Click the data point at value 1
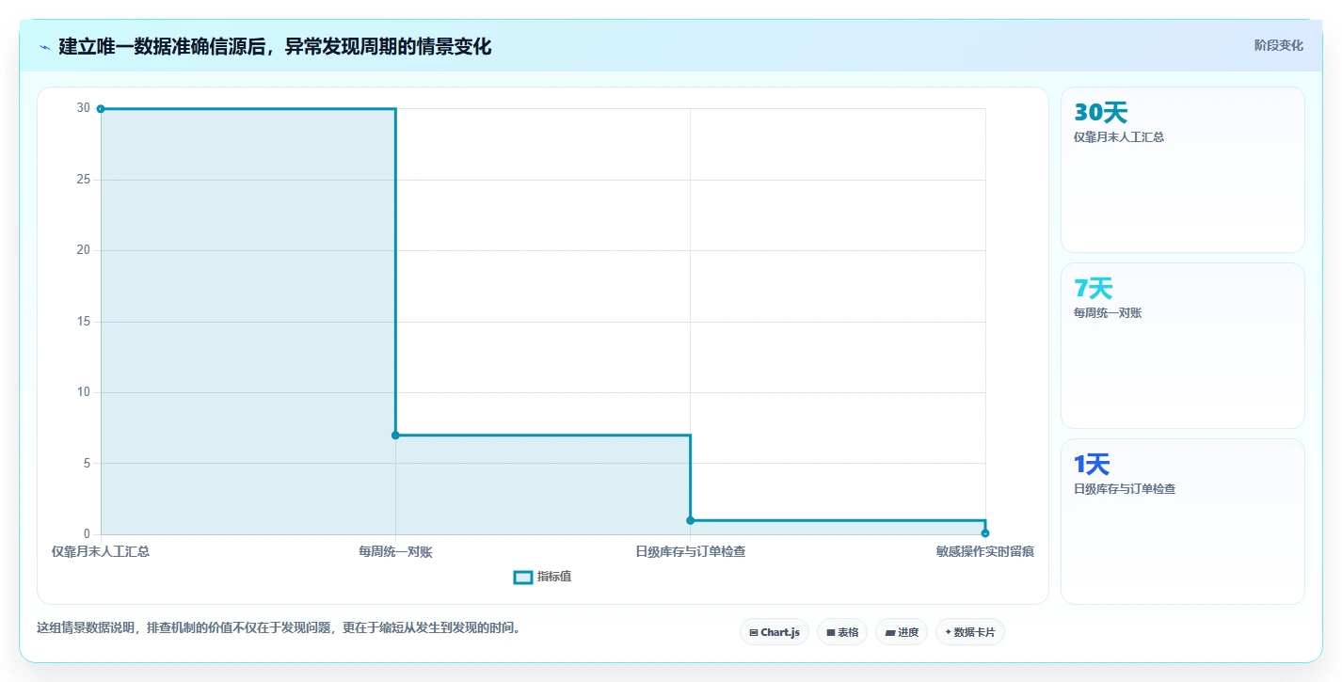 pos(690,520)
